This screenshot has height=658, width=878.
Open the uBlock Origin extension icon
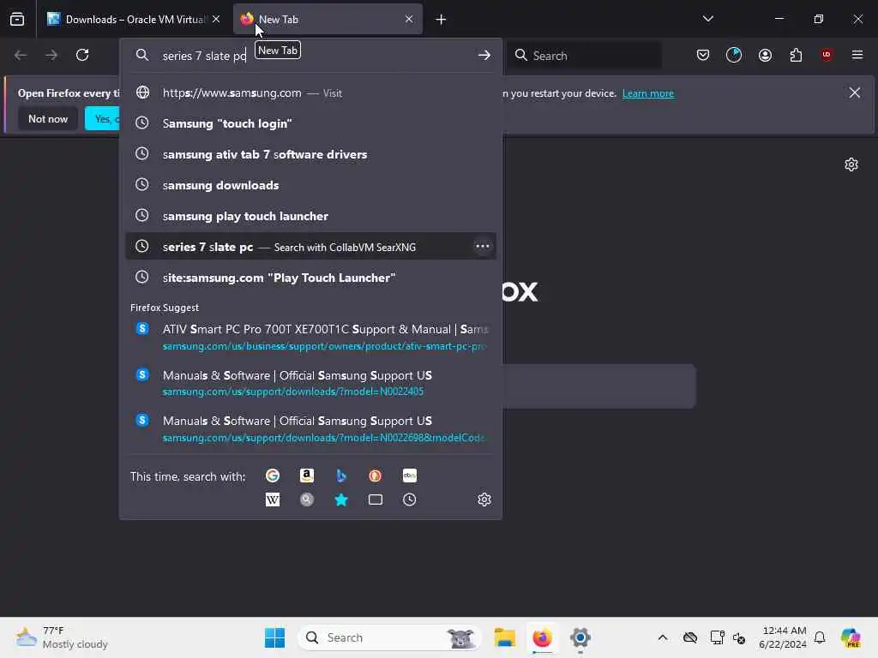[827, 55]
